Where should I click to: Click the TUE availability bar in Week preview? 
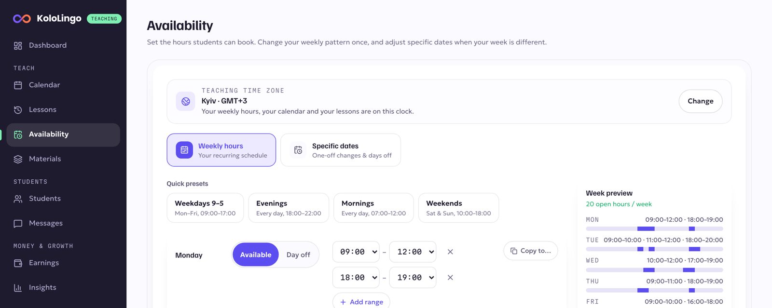click(654, 249)
